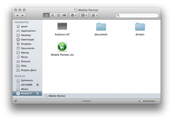Select the Autorun.inf file icon
The image size is (173, 121).
click(62, 26)
